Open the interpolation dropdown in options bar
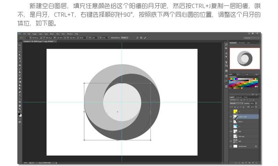 point(124,38)
